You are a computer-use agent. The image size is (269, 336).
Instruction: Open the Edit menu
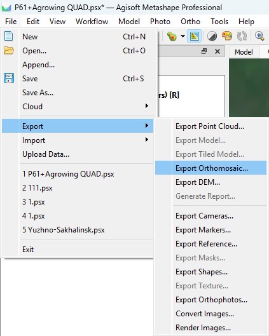click(x=33, y=22)
